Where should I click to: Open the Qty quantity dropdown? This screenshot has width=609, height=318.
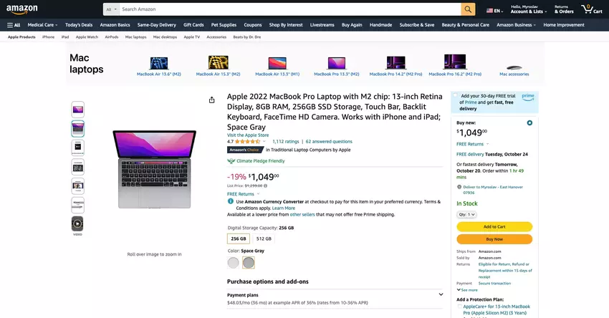click(x=466, y=214)
